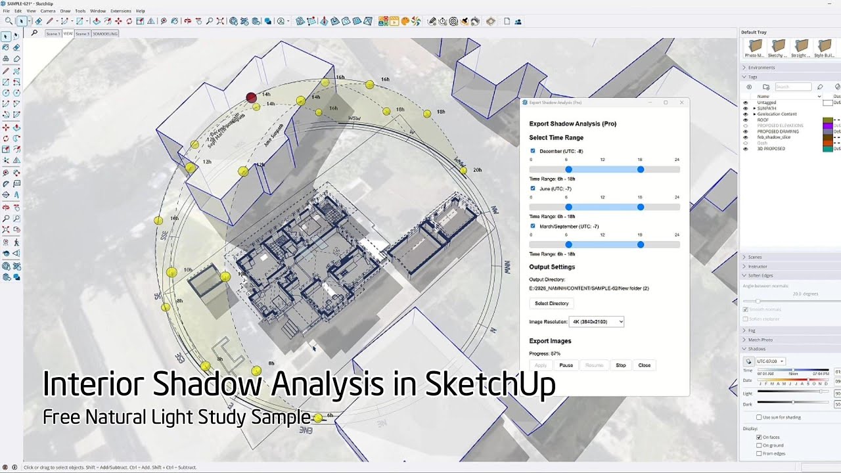The image size is (841, 473).
Task: Click the Shadows Date slider
Action: (793, 380)
